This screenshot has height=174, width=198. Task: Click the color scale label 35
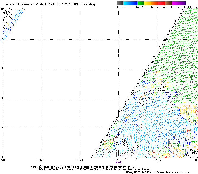tap(165, 7)
